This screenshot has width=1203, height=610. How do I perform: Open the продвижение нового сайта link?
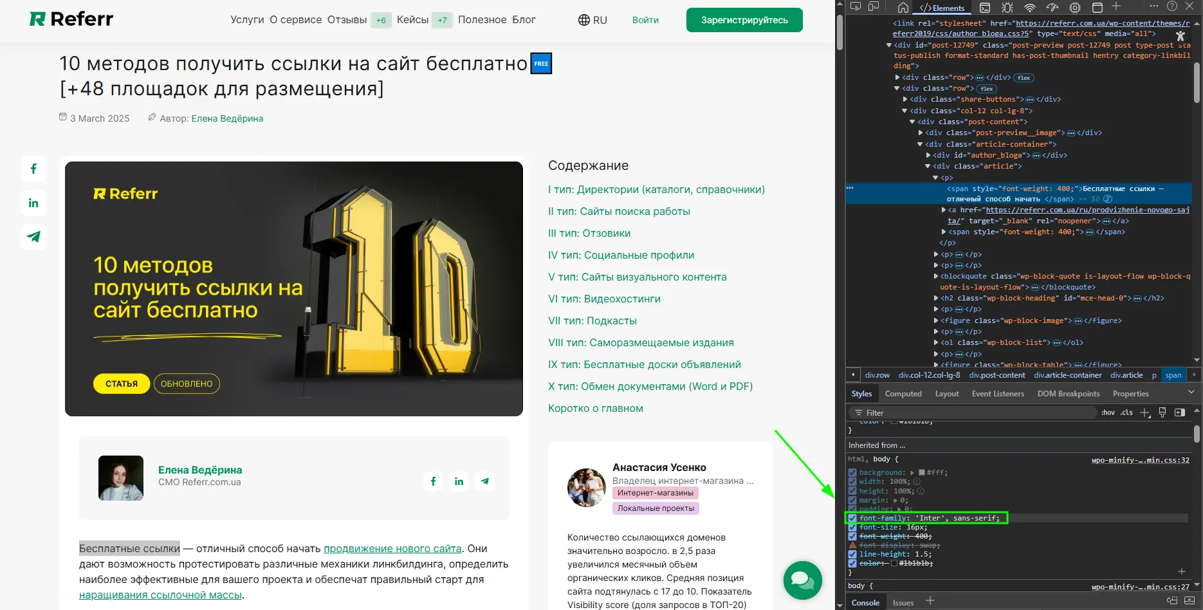pos(392,548)
